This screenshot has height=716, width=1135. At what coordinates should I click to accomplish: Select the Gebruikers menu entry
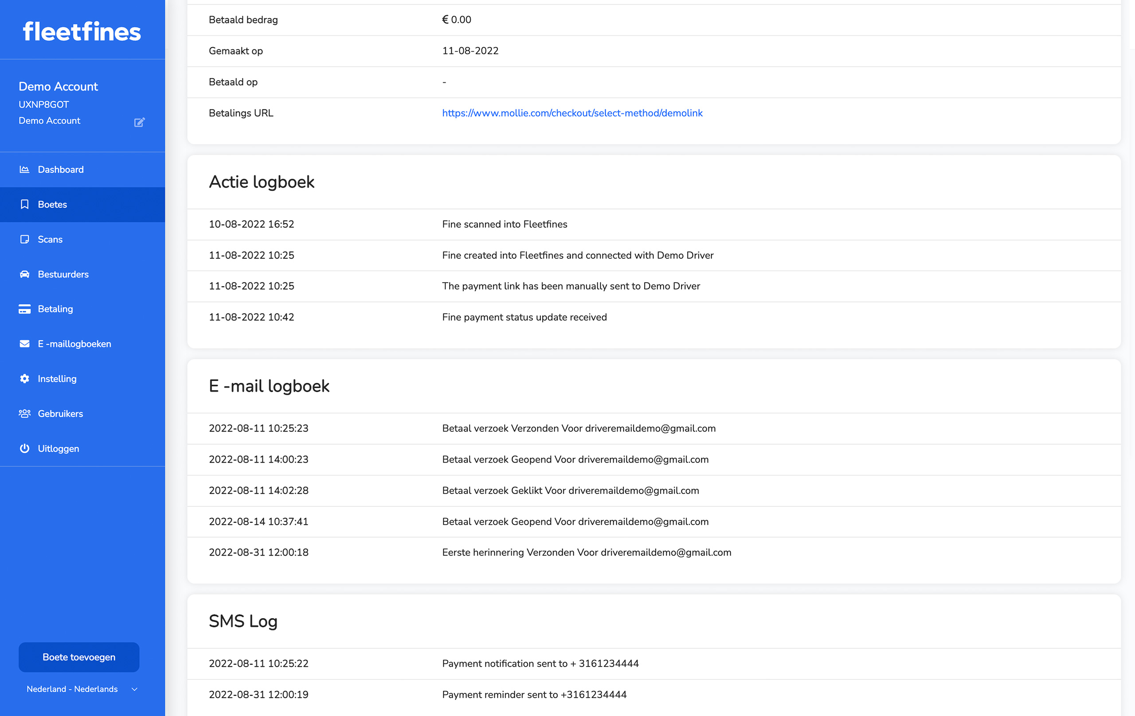(x=82, y=413)
